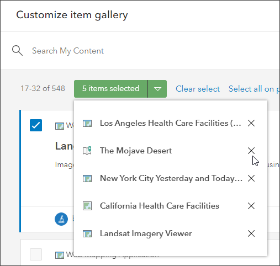Click the search magnifier icon
The width and height of the screenshot is (280, 266).
pos(17,51)
